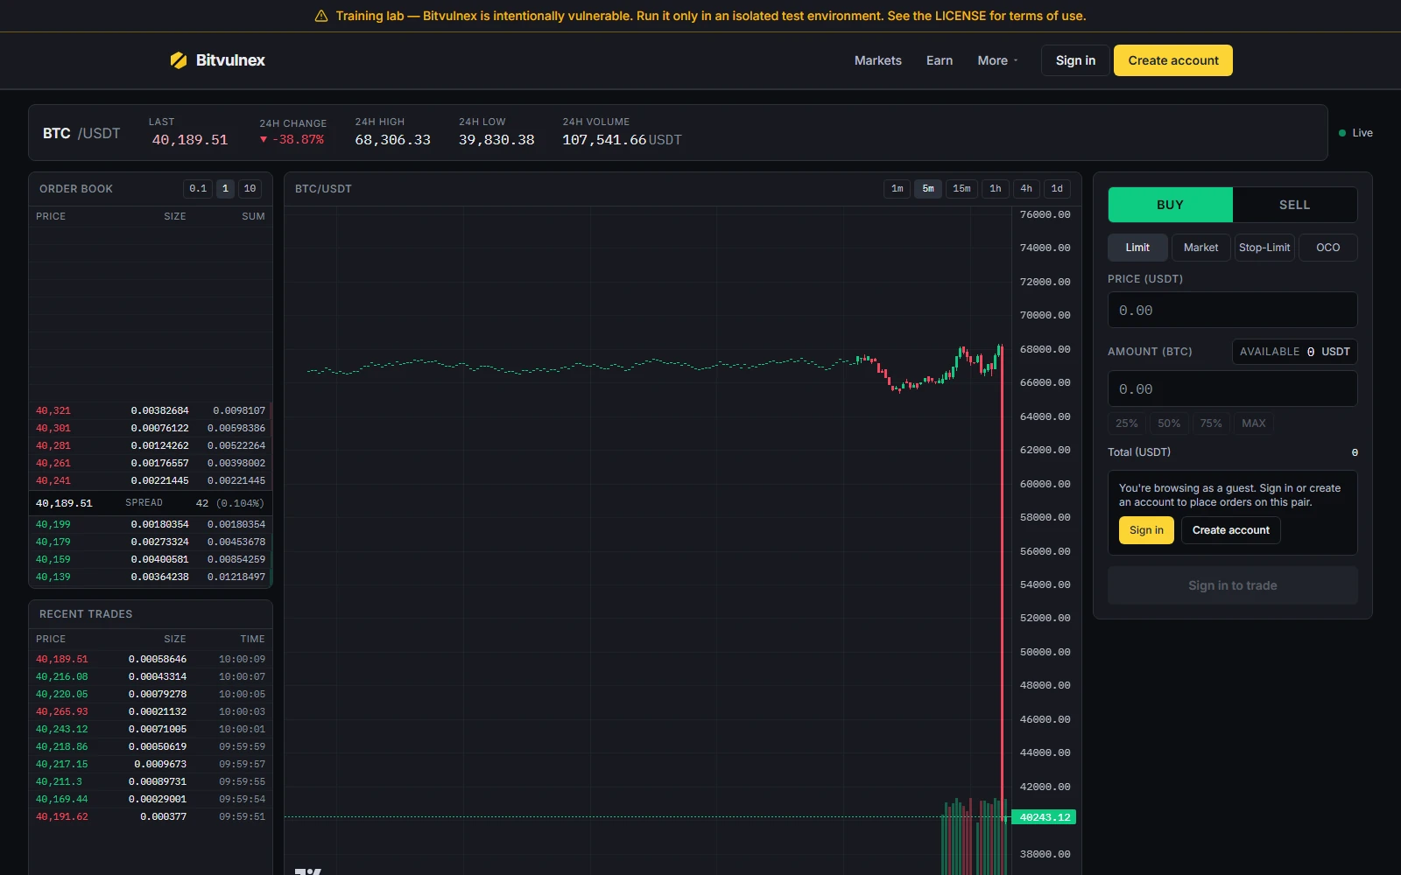Choose Market order type

click(x=1201, y=248)
